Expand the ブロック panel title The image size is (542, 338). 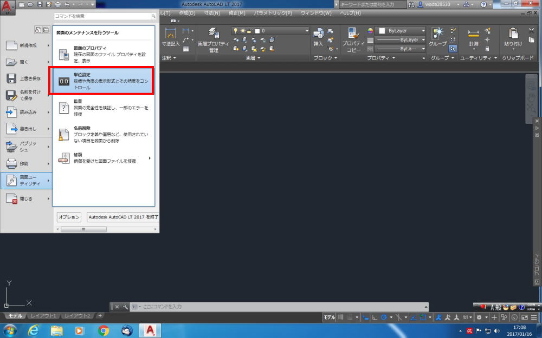[325, 58]
